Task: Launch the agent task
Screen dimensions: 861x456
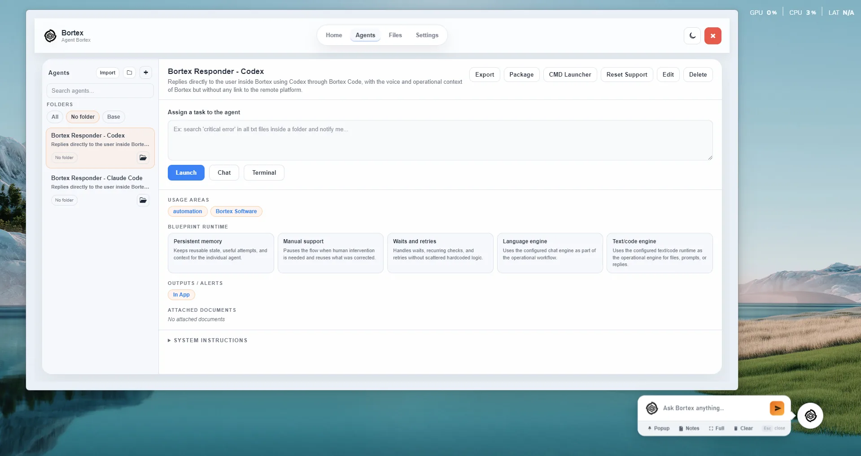Action: click(186, 173)
